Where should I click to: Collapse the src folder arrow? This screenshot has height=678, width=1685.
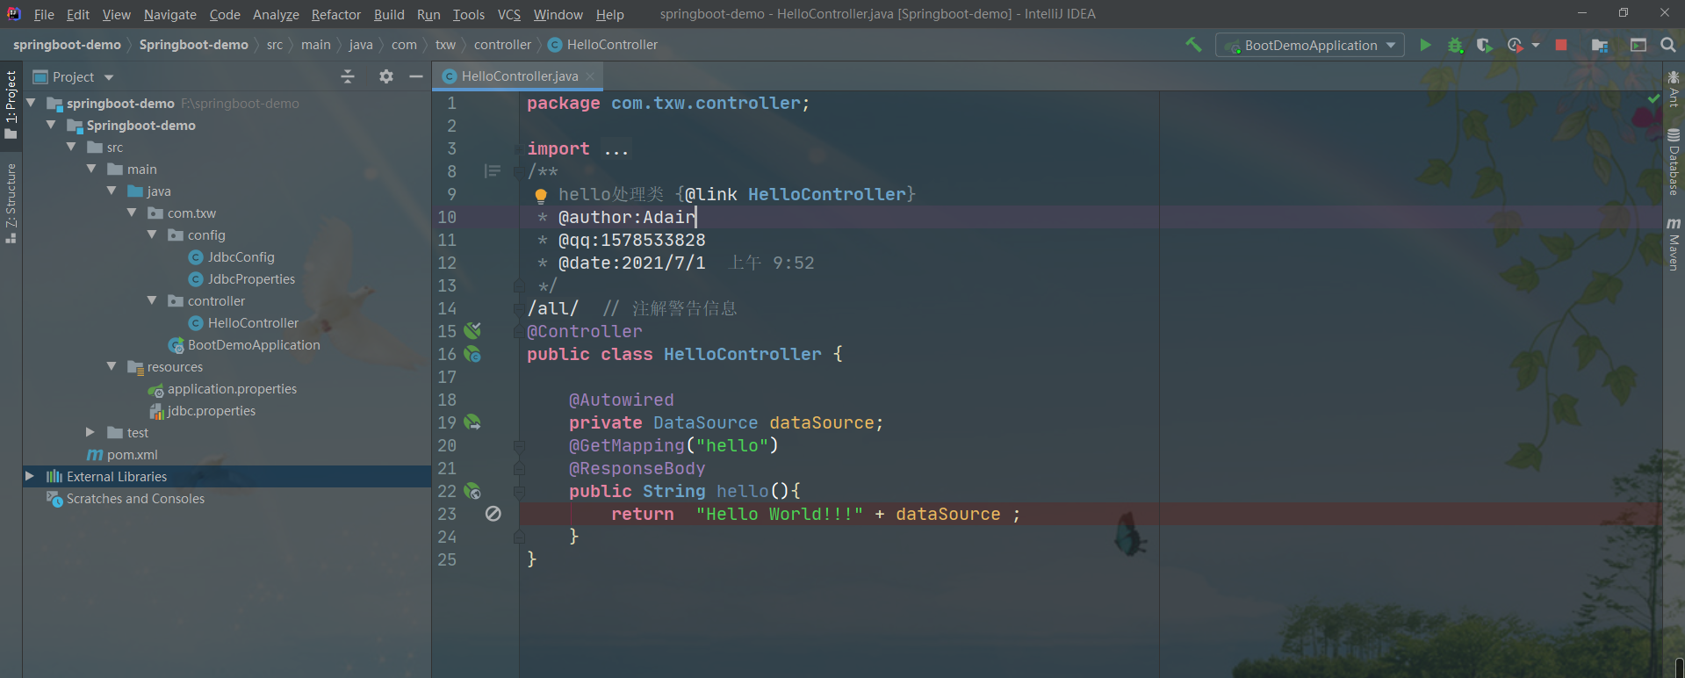click(x=71, y=147)
